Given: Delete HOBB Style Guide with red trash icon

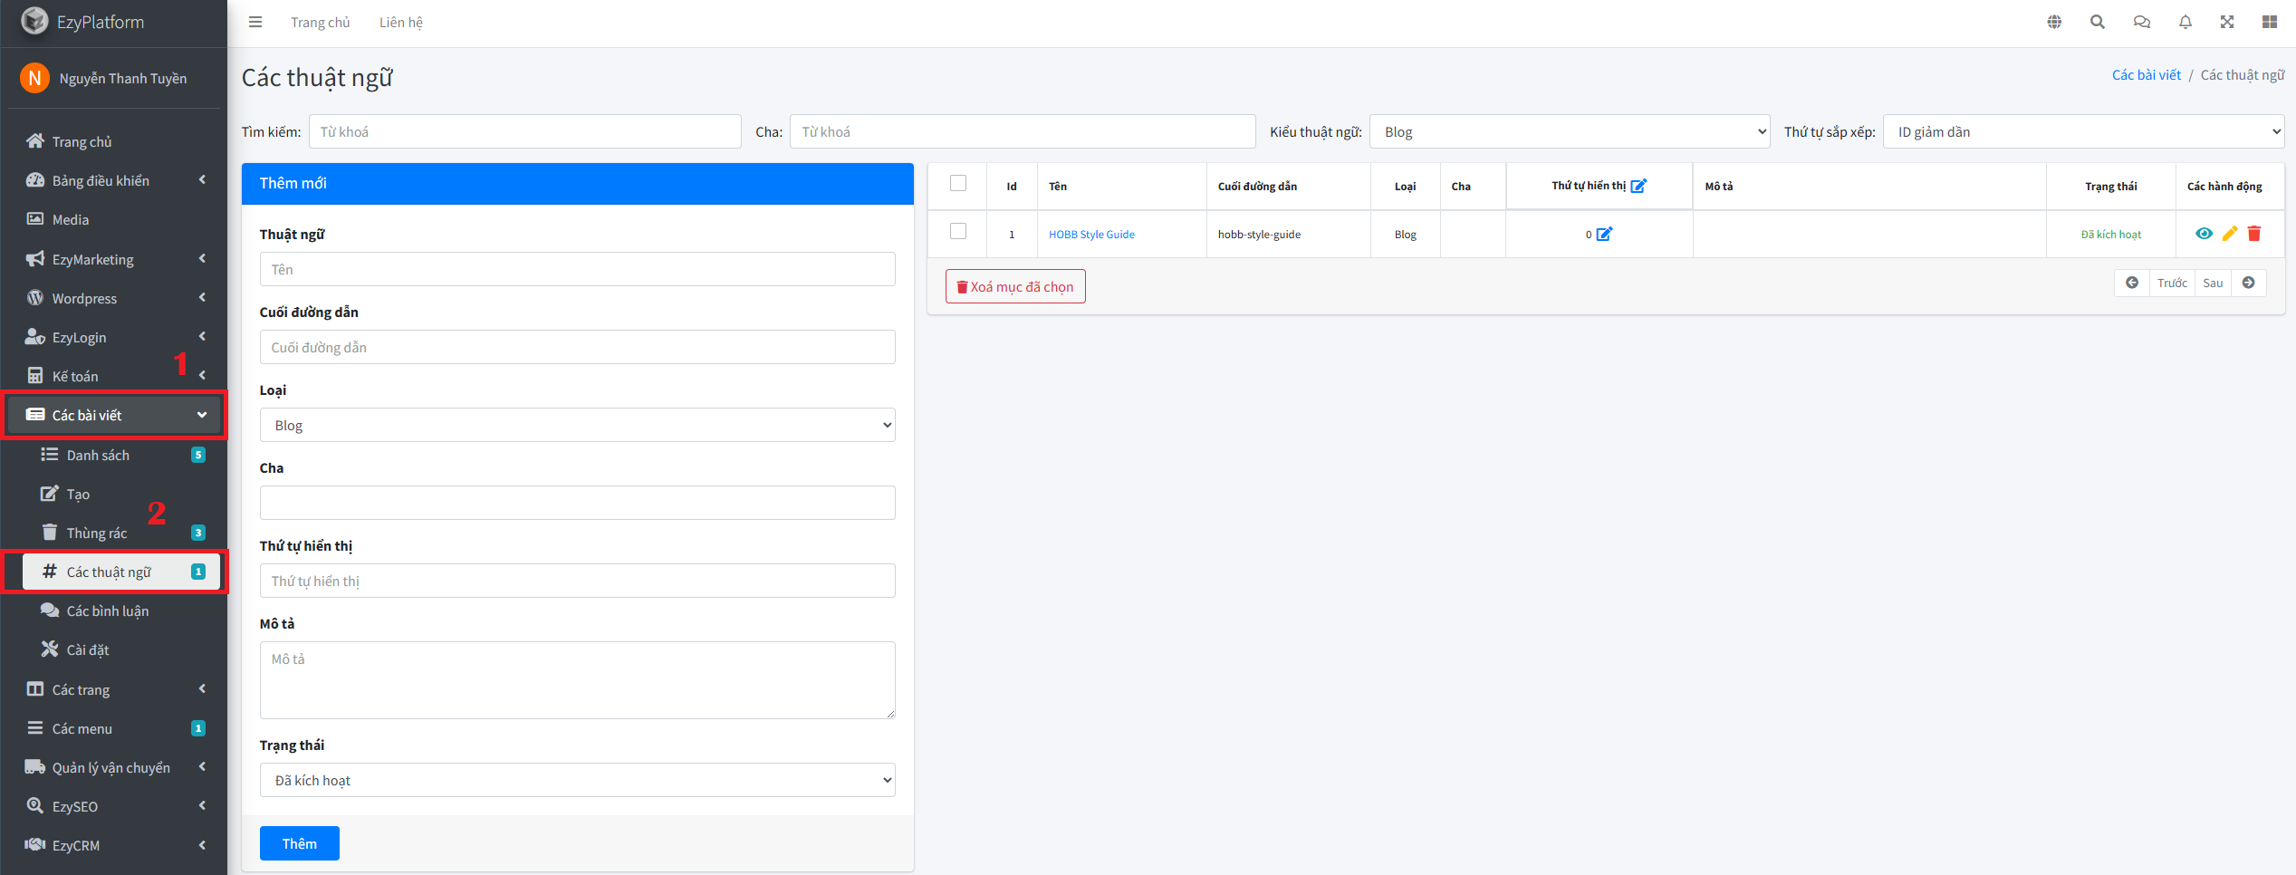Looking at the screenshot, I should point(2254,234).
